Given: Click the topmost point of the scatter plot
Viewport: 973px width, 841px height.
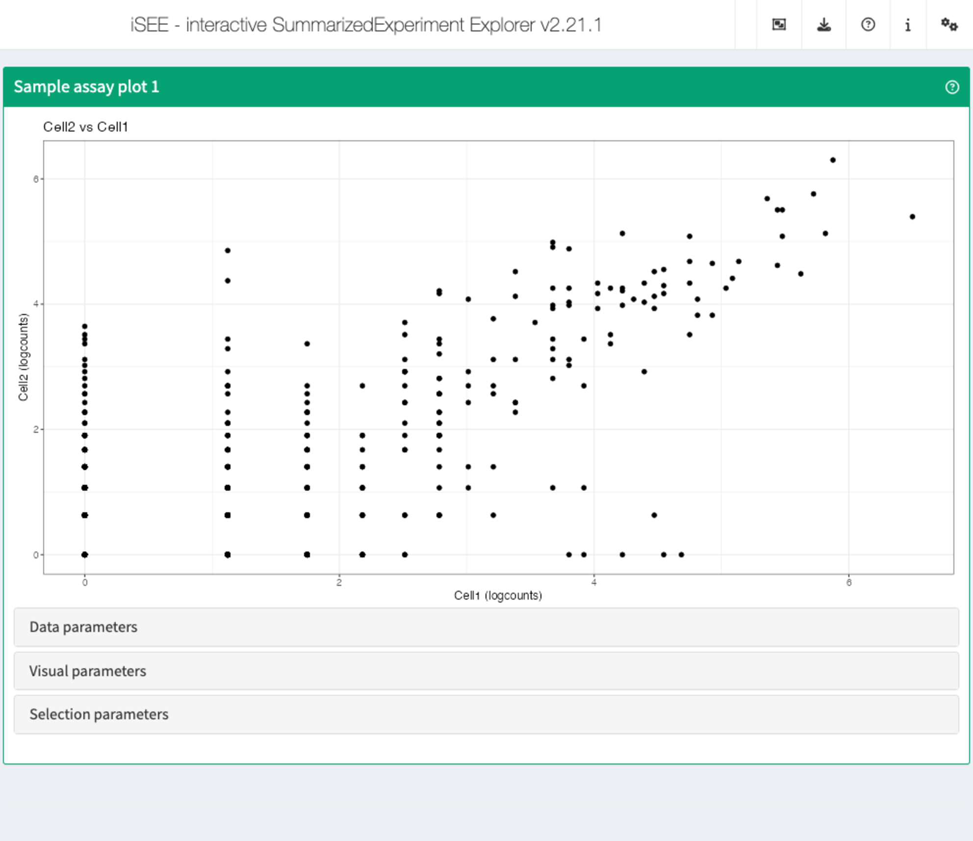Looking at the screenshot, I should click(x=833, y=160).
